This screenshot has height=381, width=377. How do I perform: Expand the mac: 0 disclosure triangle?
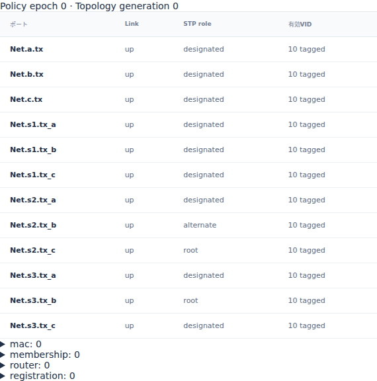click(x=3, y=344)
